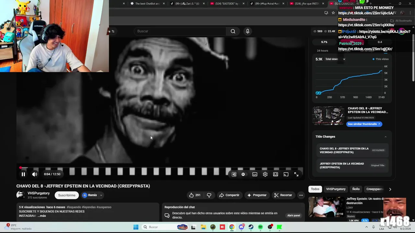Select the Ñoño filter chip
The image size is (415, 233).
(356, 189)
